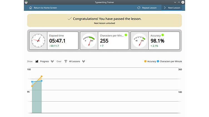The height and width of the screenshot is (117, 209).
Task: Click the elapsed time clock icon
Action: 38,41
